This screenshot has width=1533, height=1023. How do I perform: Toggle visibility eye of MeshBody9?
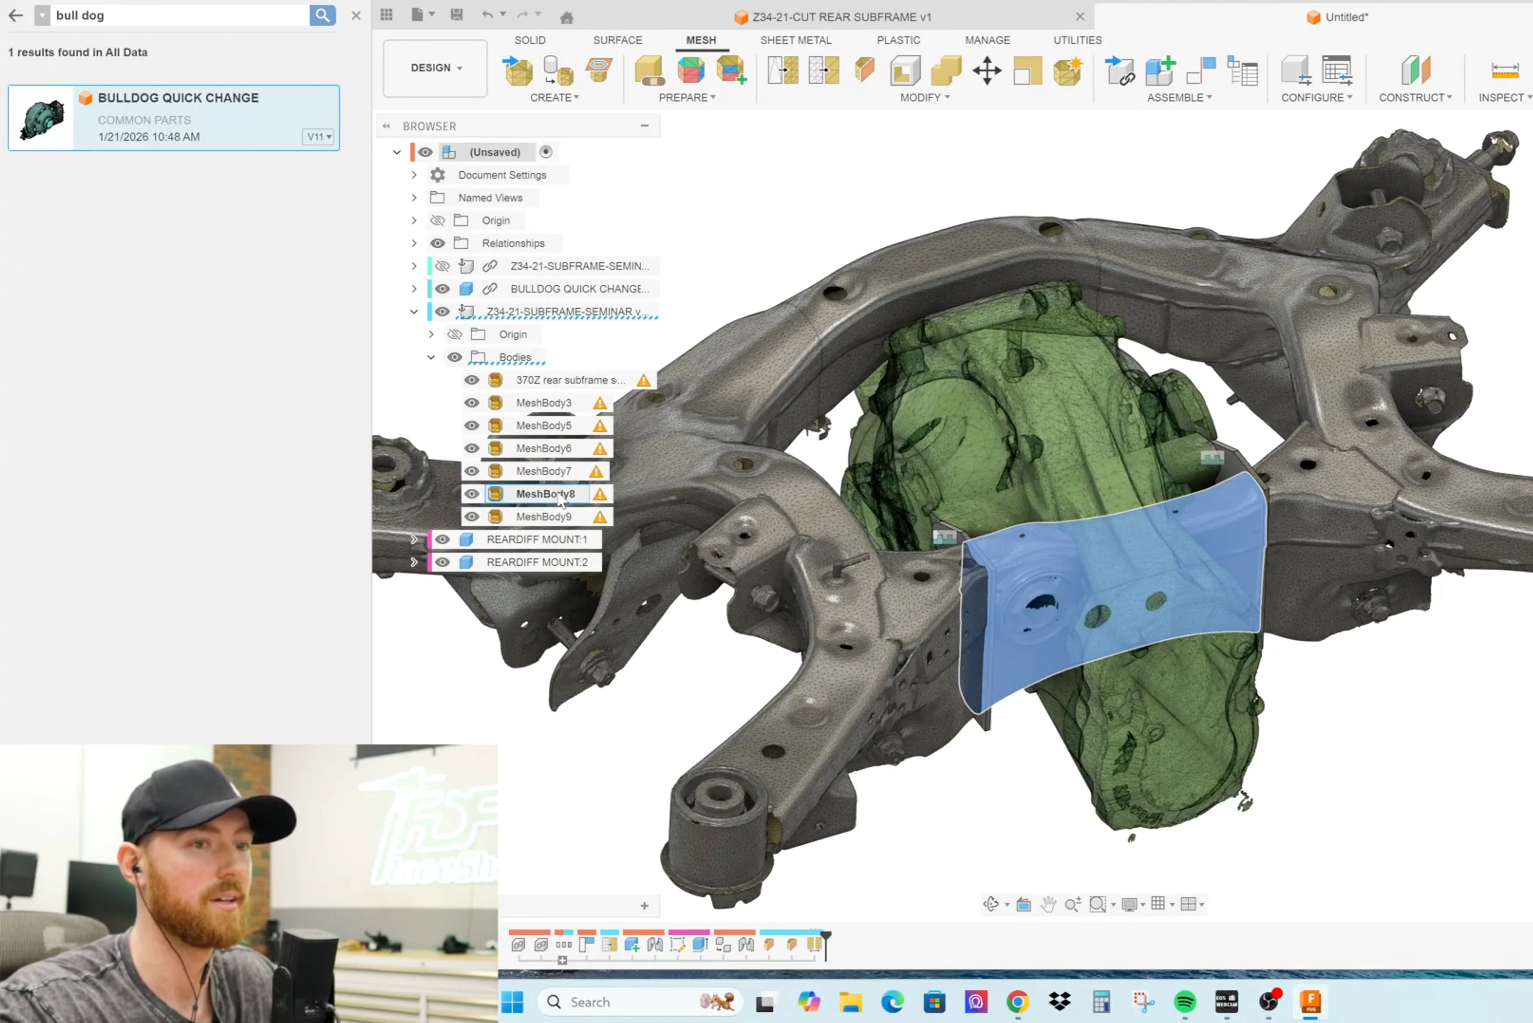pyautogui.click(x=472, y=517)
